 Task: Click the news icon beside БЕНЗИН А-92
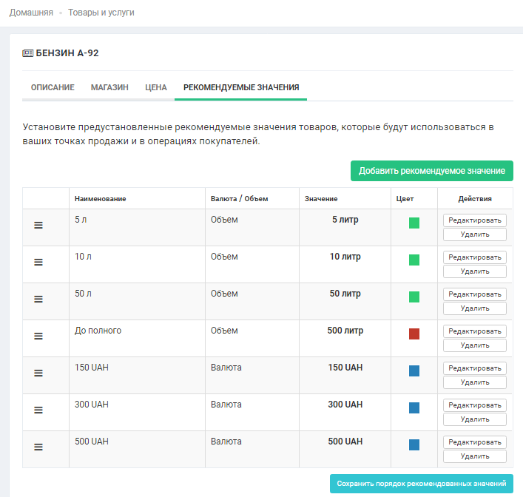point(27,53)
